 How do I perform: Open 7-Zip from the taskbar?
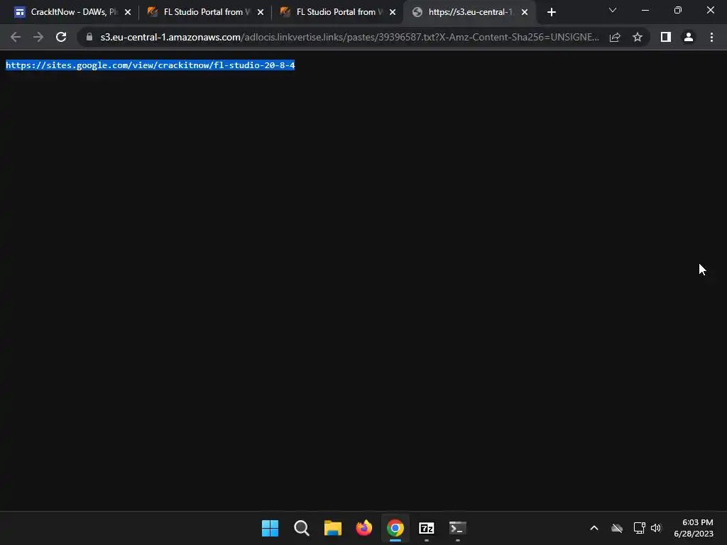point(427,528)
